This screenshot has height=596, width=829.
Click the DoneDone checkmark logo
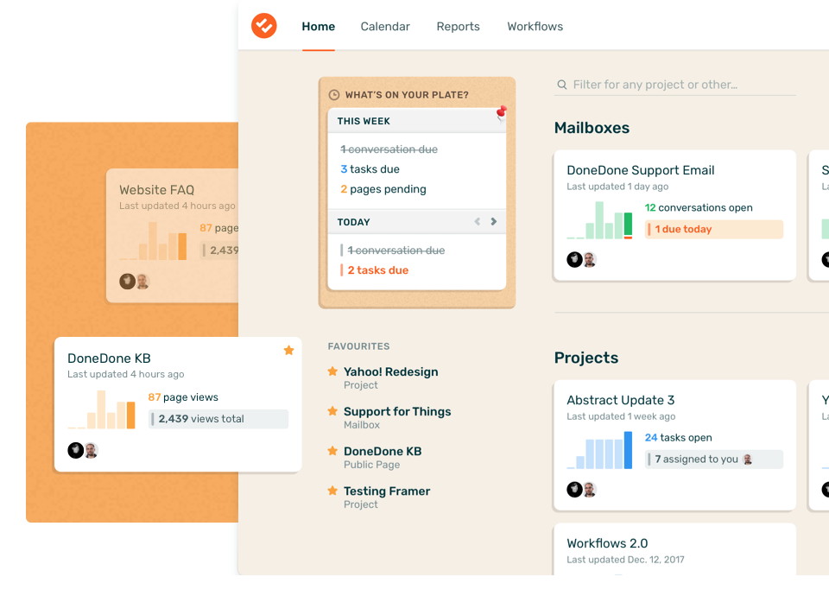point(264,26)
